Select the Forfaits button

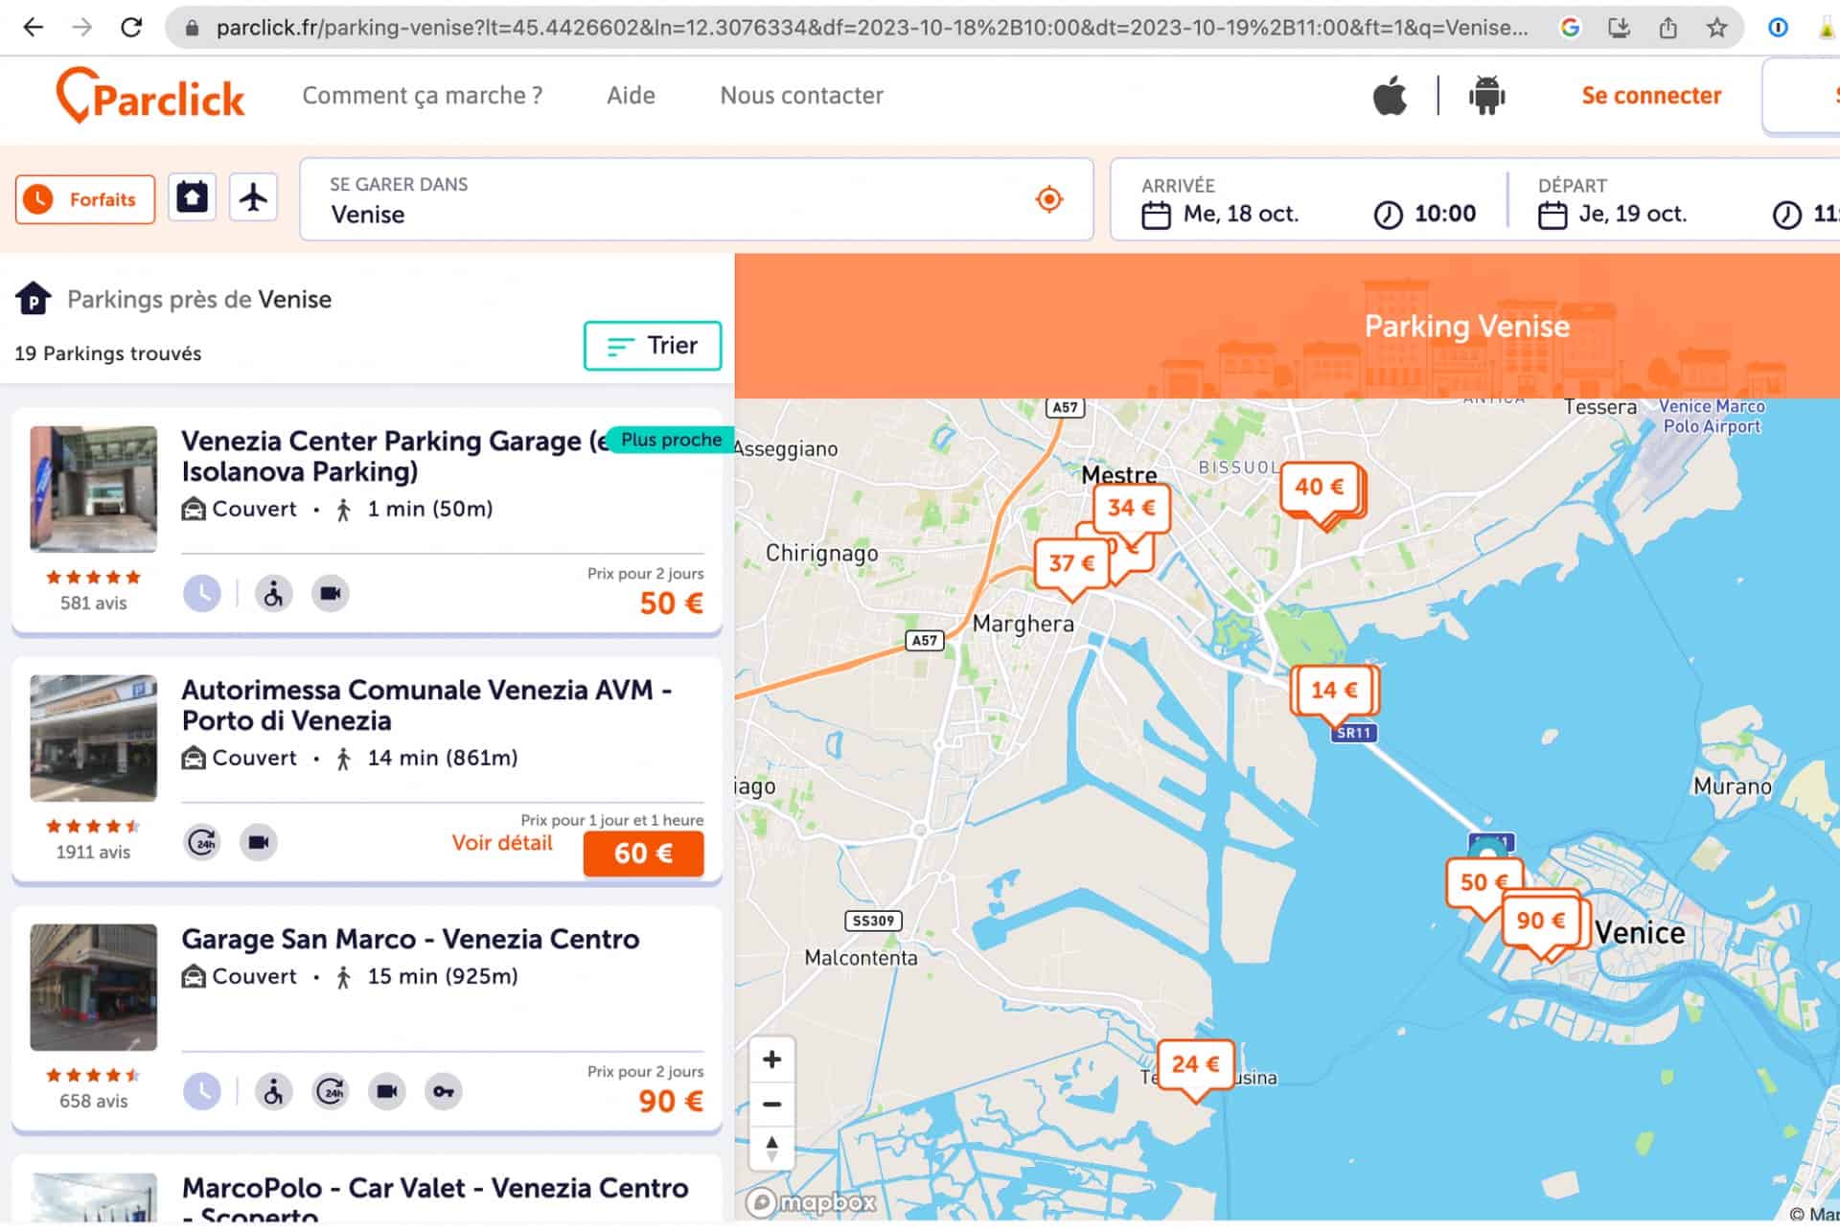point(85,199)
